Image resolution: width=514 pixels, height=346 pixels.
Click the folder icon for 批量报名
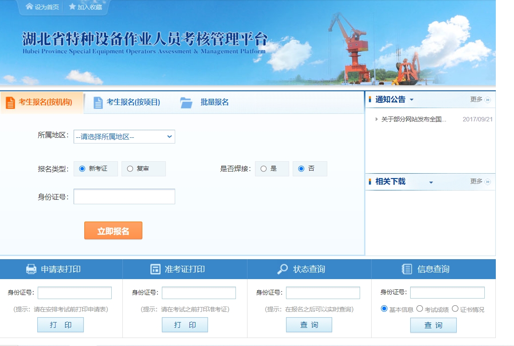[186, 102]
